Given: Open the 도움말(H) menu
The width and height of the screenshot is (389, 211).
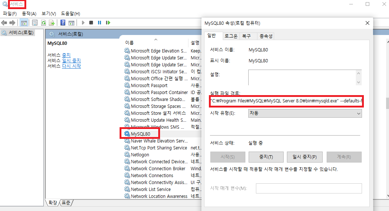Looking at the screenshot, I should [70, 13].
